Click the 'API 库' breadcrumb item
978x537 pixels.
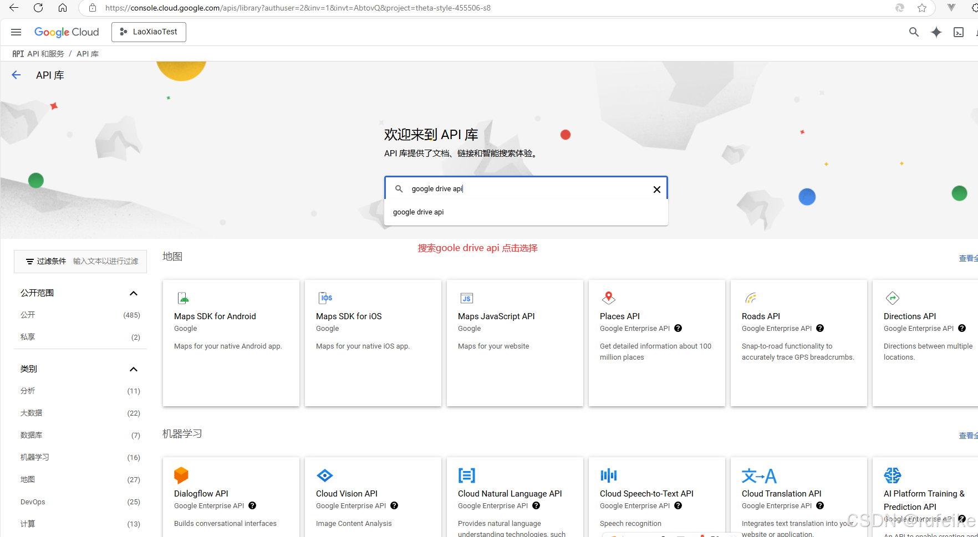click(88, 54)
